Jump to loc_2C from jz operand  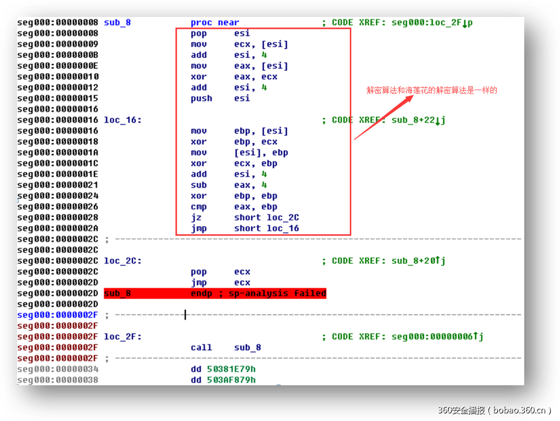[x=283, y=218]
